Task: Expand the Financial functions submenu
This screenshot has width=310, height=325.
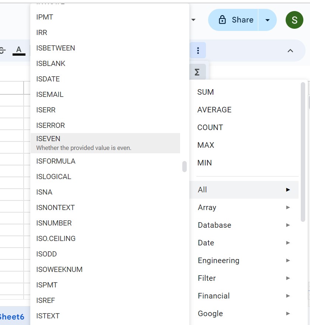Action: (x=244, y=296)
